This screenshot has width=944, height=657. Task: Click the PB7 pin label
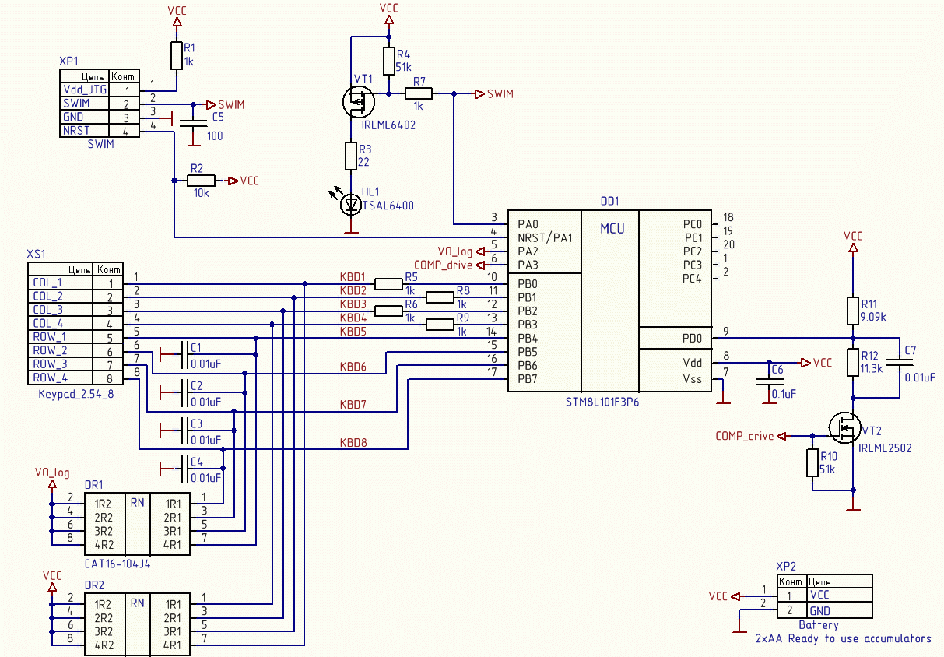pyautogui.click(x=528, y=379)
